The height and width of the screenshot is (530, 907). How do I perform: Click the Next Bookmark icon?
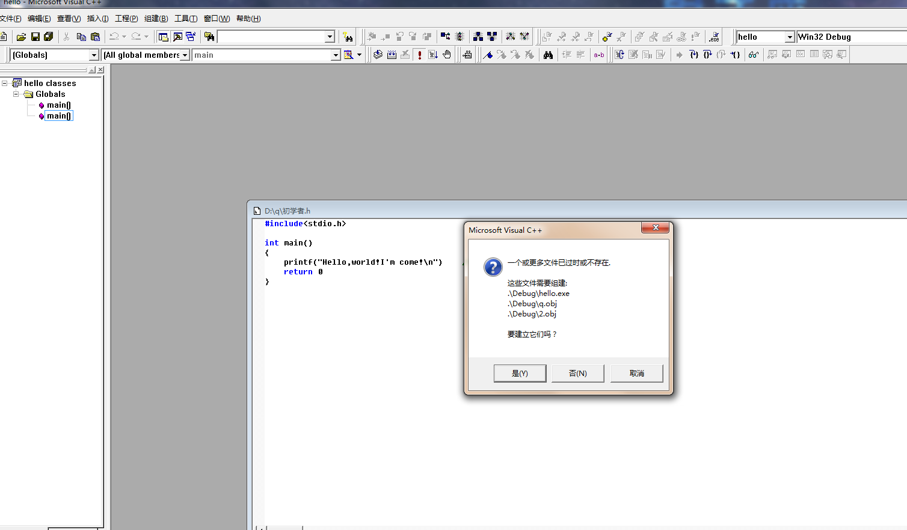tap(502, 55)
